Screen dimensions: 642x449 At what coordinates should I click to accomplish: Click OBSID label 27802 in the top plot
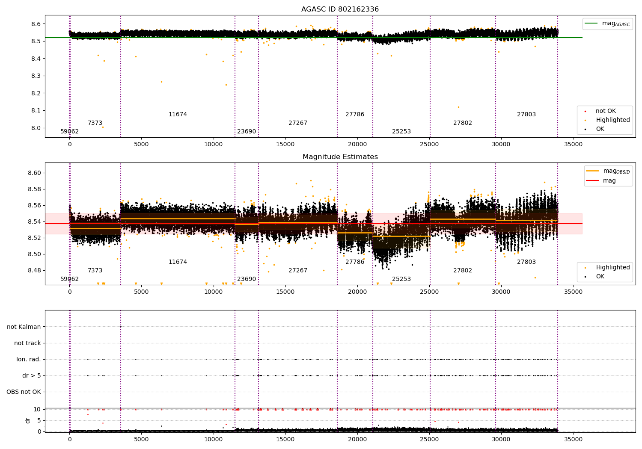(x=463, y=123)
